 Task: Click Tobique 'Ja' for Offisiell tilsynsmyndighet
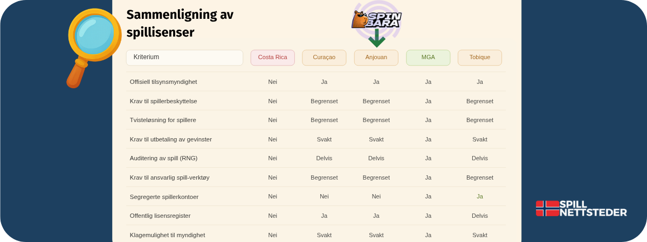coord(480,82)
